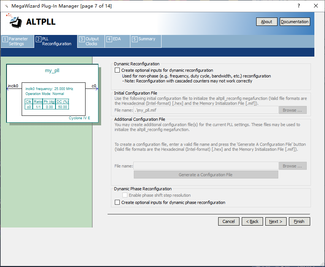Click the number 5 step icon

click(135, 39)
